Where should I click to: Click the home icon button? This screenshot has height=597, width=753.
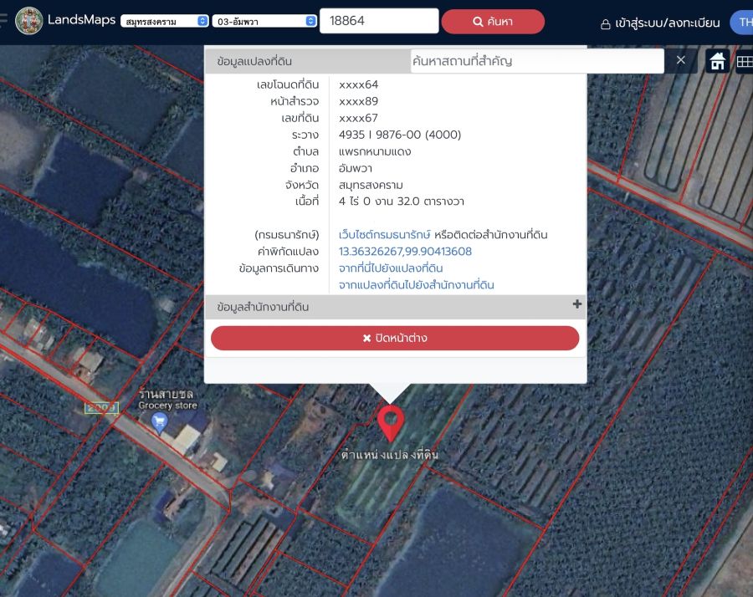717,61
